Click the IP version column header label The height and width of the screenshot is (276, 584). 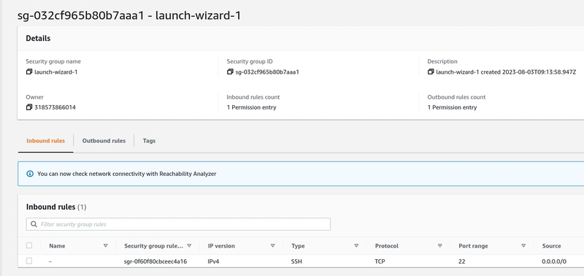click(x=221, y=246)
